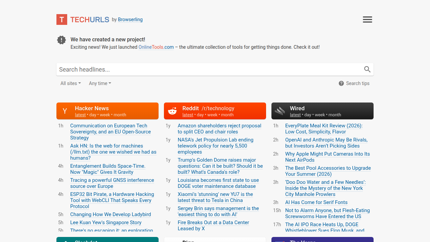Open 'Xiaomi's stunning new YU7' headline

215,197
